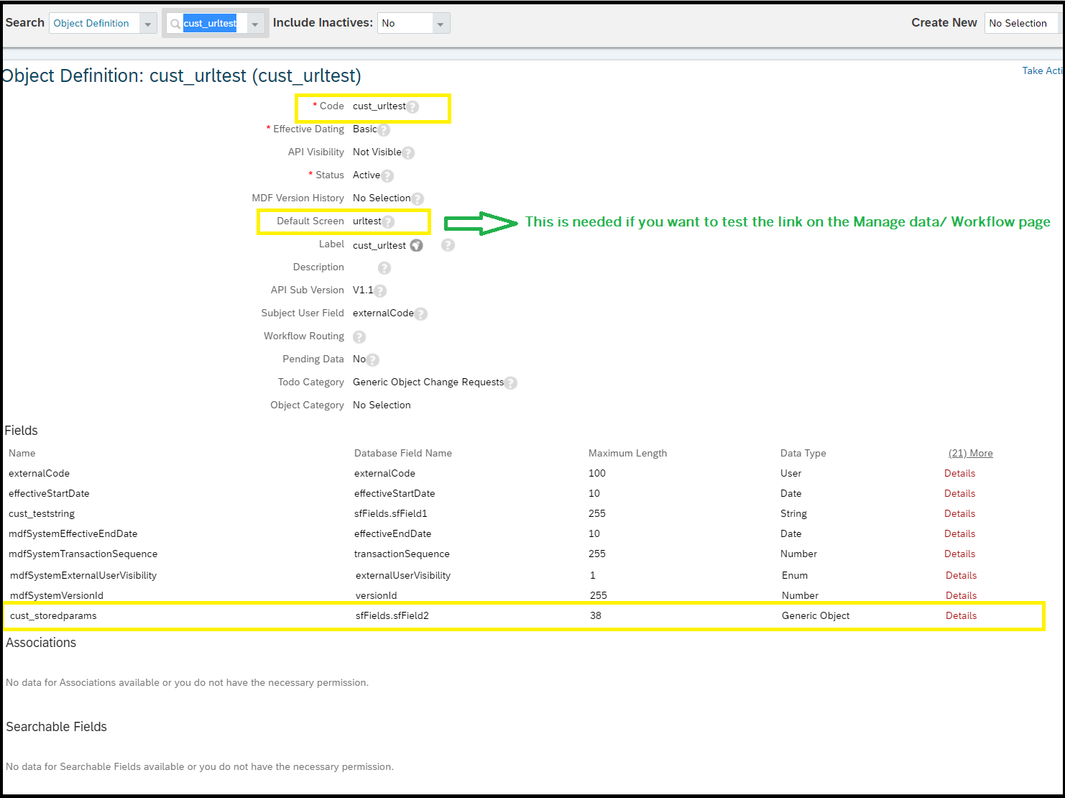Open help icon beside Default Screen urltest
The height and width of the screenshot is (798, 1065).
point(388,222)
